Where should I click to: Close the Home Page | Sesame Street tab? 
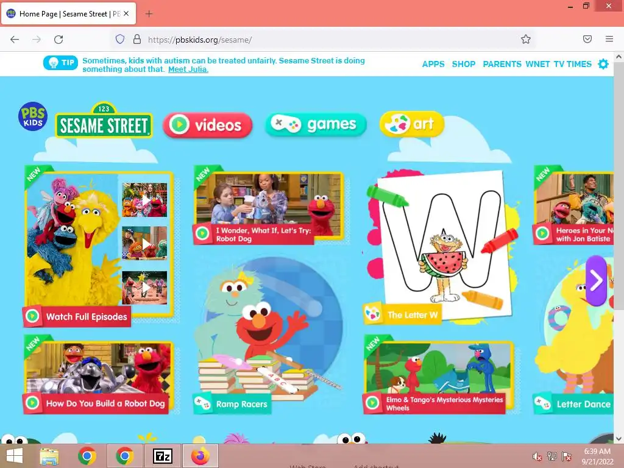coord(126,13)
